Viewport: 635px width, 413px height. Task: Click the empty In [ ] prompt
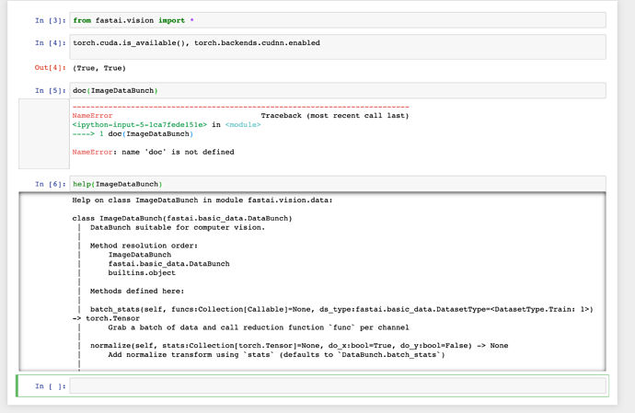(x=51, y=386)
